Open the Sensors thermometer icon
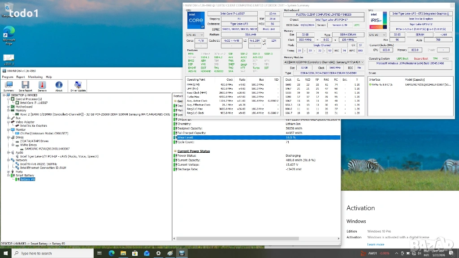The image size is (459, 258). click(x=42, y=86)
